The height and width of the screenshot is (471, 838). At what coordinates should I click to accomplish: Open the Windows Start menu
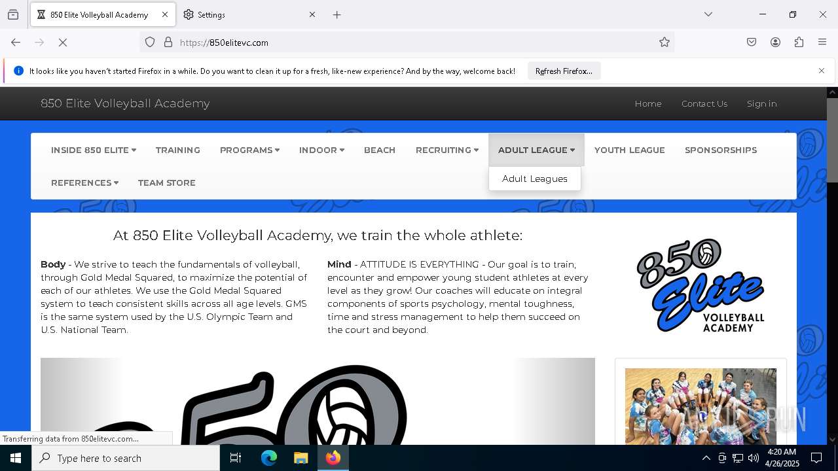tap(16, 458)
